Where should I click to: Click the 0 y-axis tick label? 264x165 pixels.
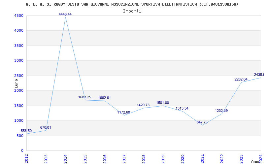click(22, 151)
